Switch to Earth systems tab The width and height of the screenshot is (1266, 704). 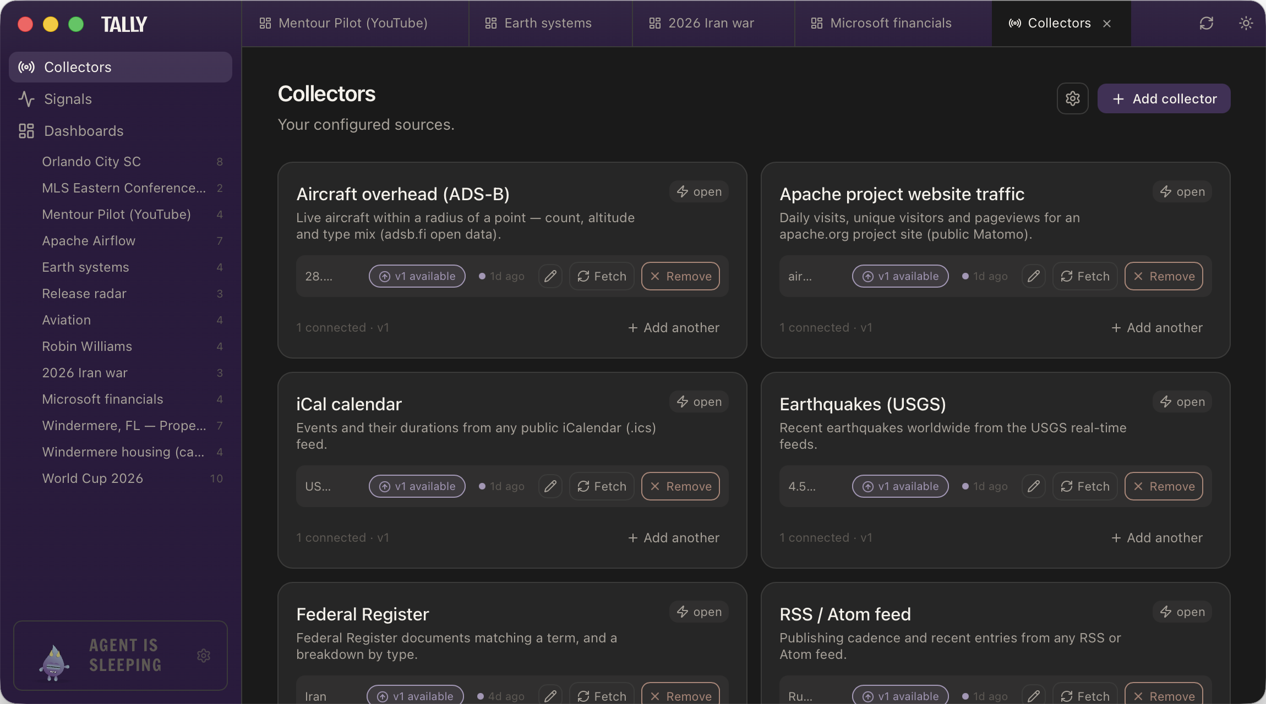[550, 23]
